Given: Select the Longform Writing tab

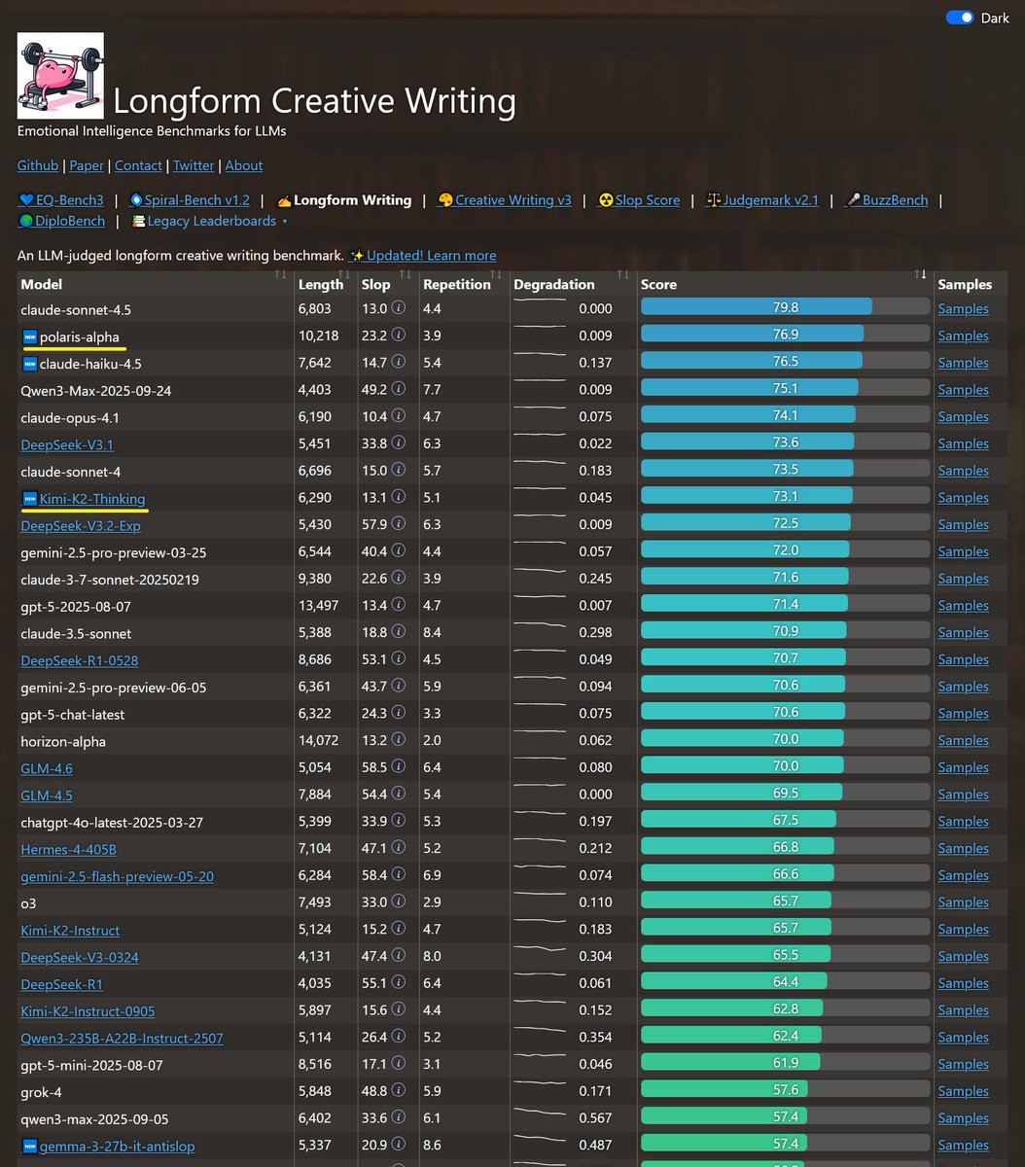Looking at the screenshot, I should [343, 200].
